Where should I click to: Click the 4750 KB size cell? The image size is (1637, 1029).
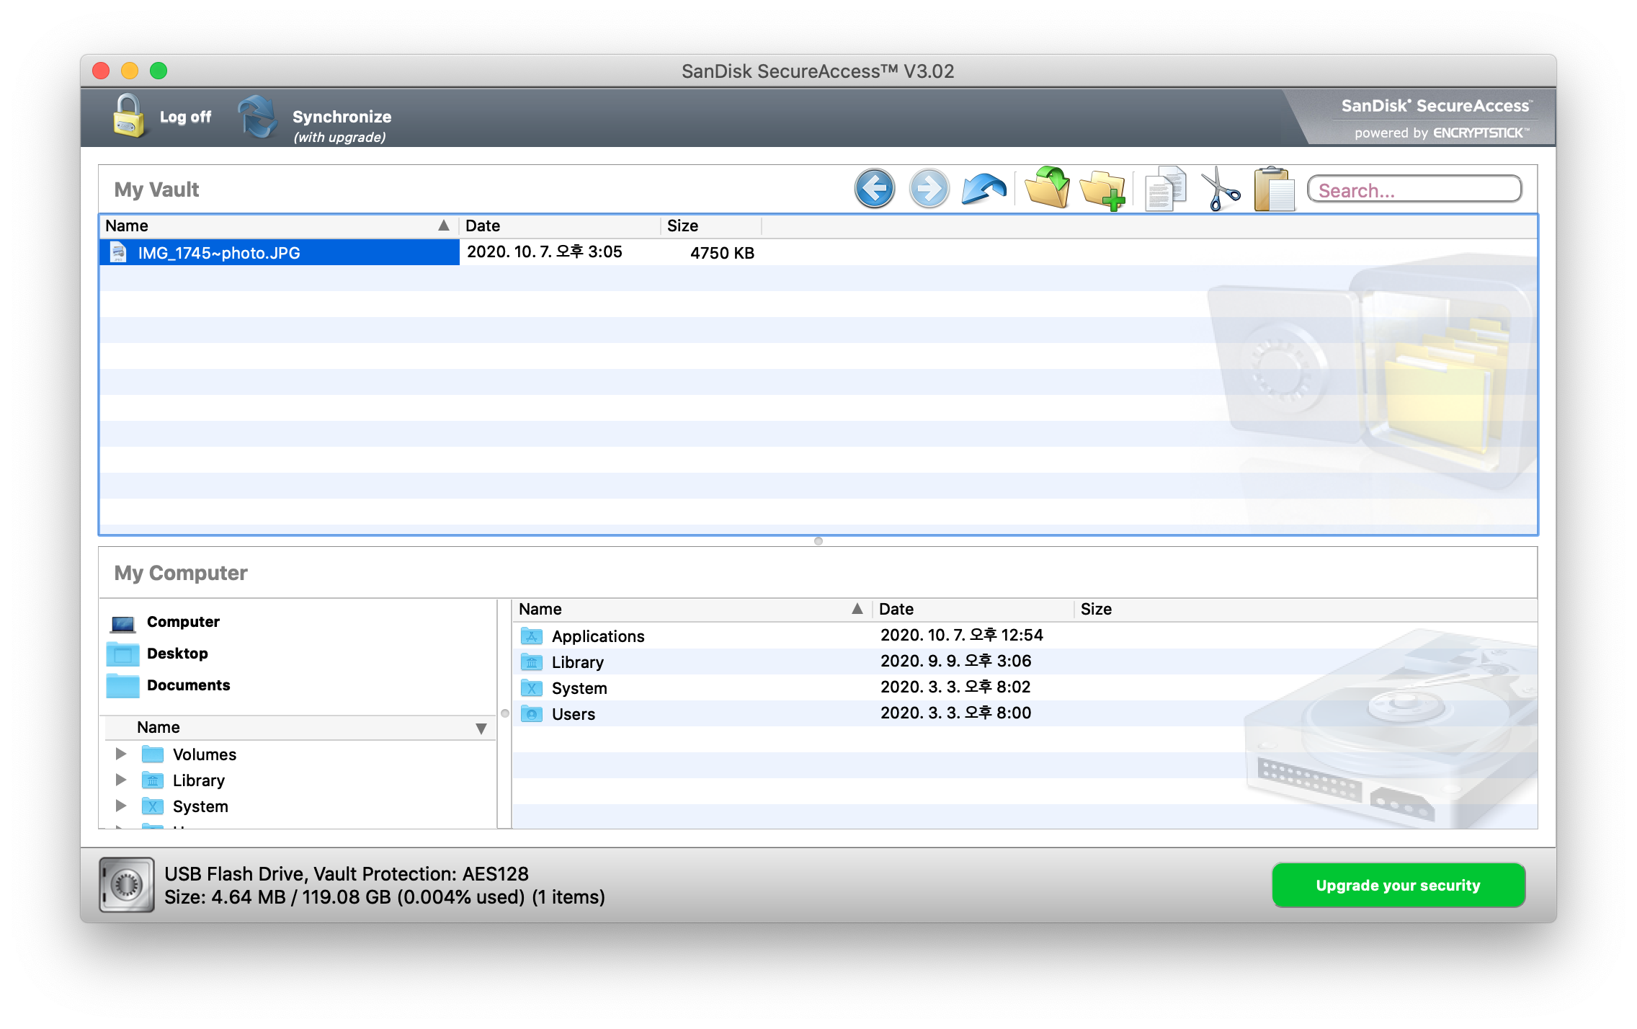click(722, 253)
